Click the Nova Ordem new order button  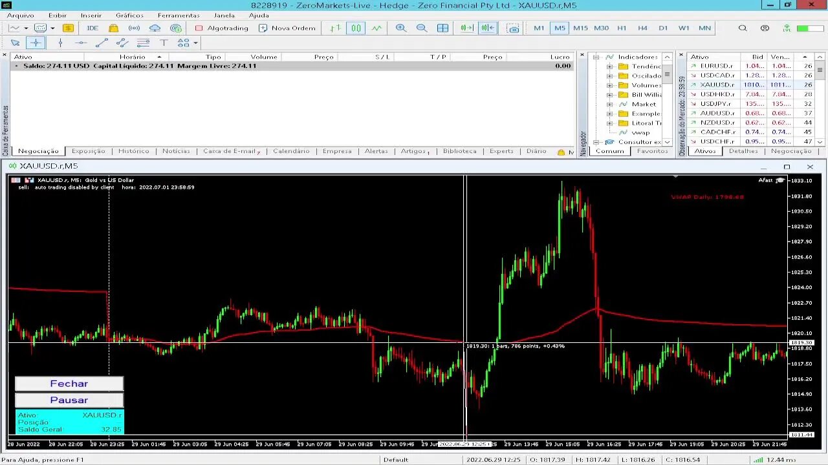click(x=287, y=28)
